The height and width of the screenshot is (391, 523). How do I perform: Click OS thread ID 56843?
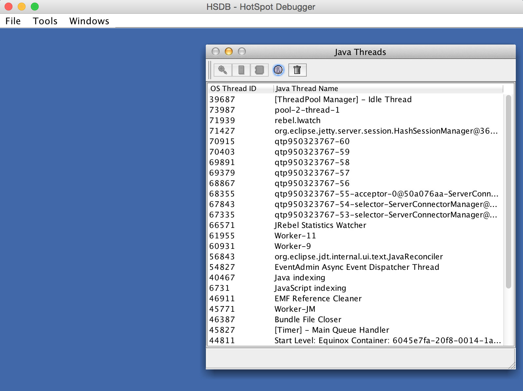point(222,257)
